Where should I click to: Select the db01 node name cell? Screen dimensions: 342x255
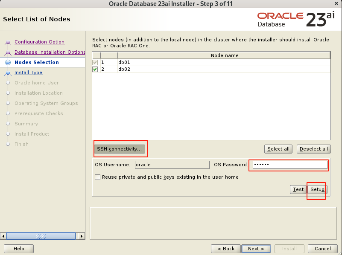tap(224, 63)
